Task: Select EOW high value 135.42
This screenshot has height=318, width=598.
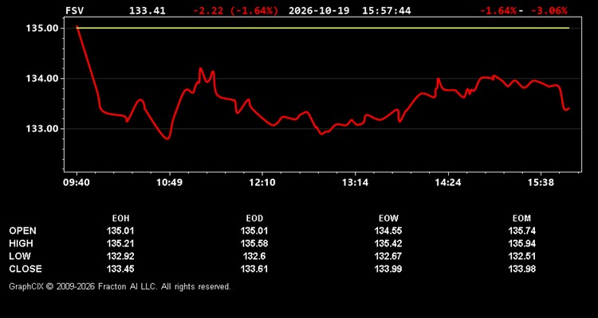Action: coord(388,243)
